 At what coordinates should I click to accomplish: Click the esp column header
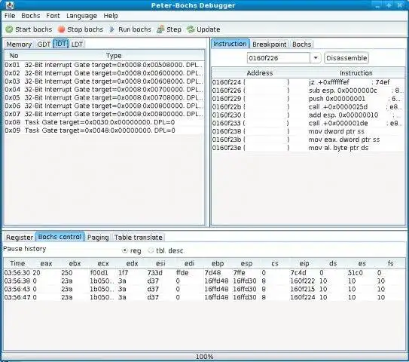pos(247,263)
